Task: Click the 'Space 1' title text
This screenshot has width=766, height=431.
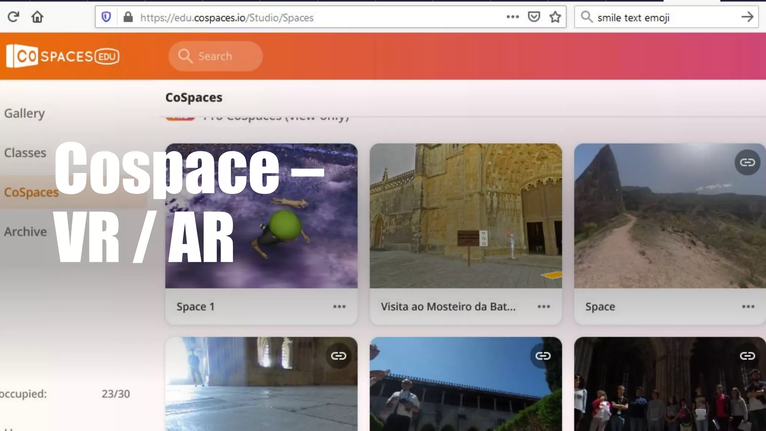Action: pos(196,307)
